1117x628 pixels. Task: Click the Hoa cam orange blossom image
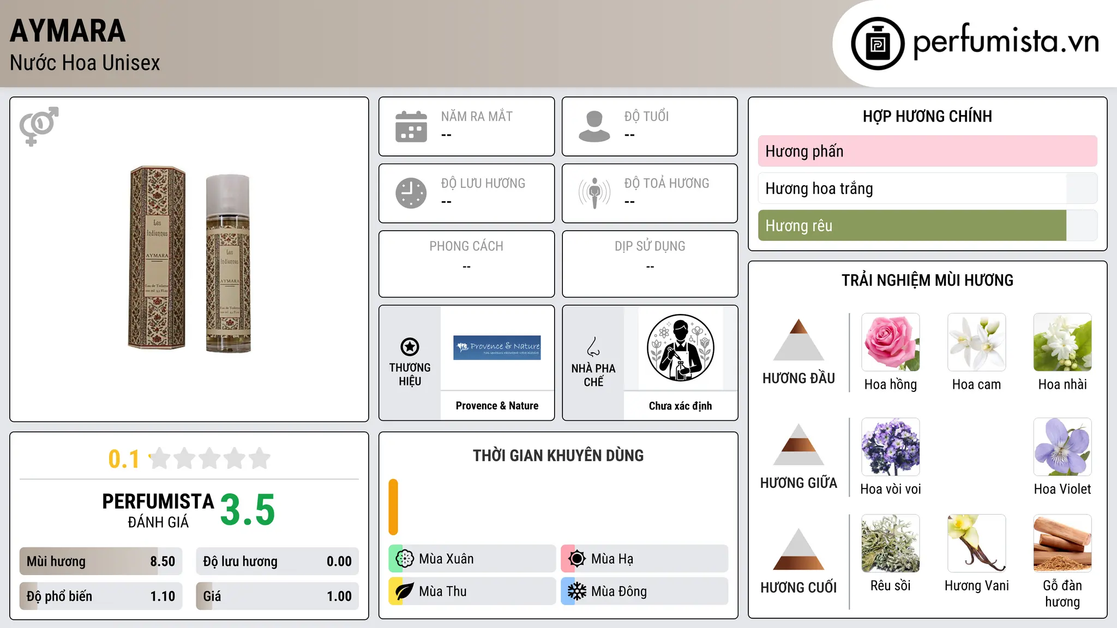(x=977, y=342)
